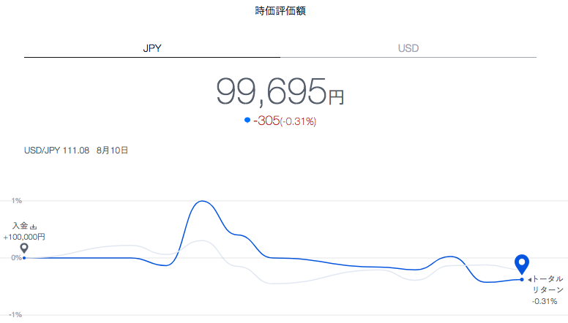This screenshot has height=323, width=568.
Task: Click the 1% axis label
Action: (17, 201)
